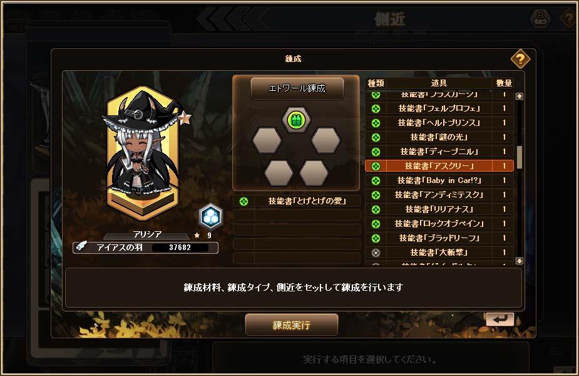
Task: Click the scroll-down arrow of item list
Action: pos(519,261)
